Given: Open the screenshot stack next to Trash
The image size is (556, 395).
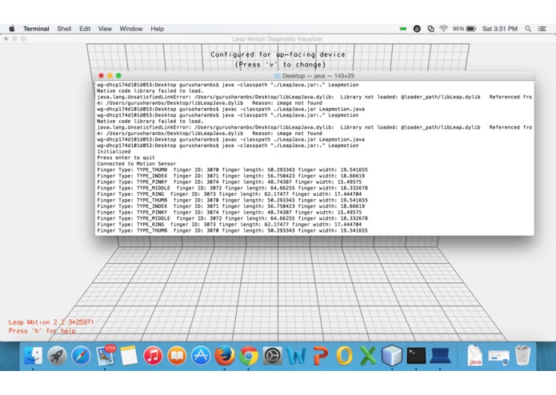Looking at the screenshot, I should 498,357.
